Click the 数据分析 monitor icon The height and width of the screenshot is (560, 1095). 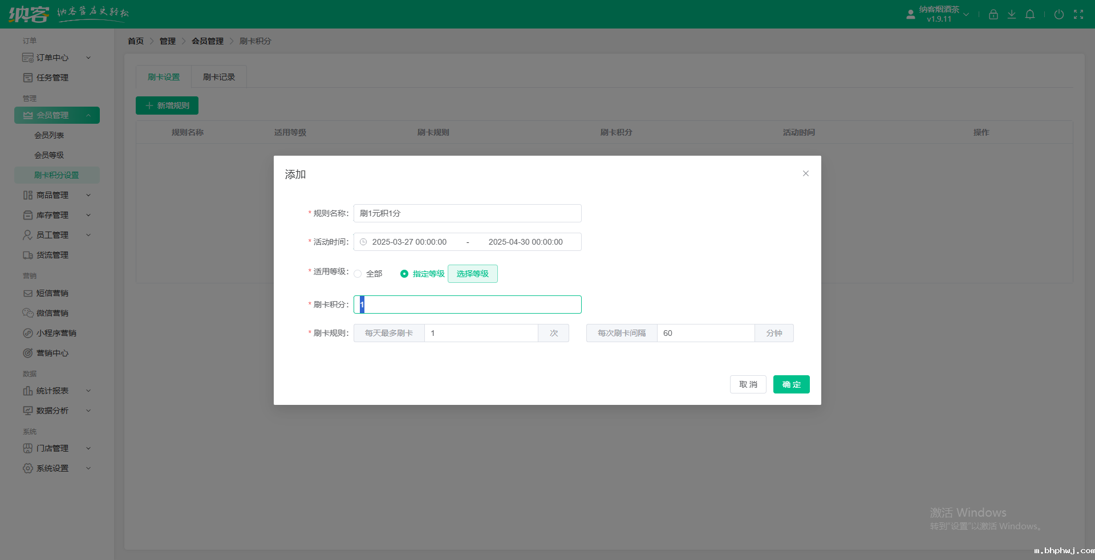tap(27, 411)
